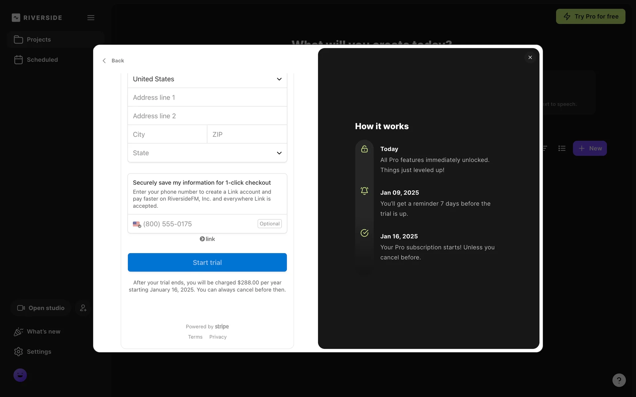Screen dimensions: 636x397
Task: Click the invite people icon
Action: click(x=83, y=308)
